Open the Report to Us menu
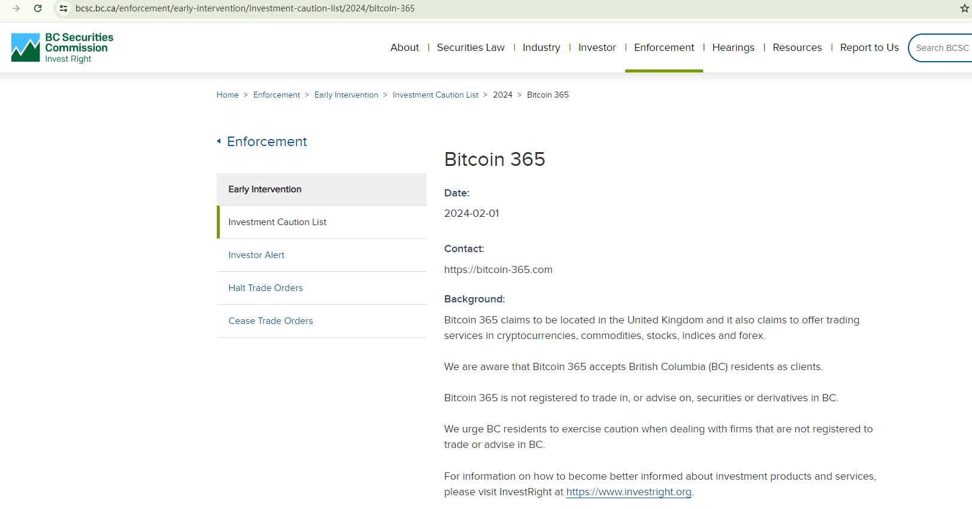972x509 pixels. tap(870, 47)
